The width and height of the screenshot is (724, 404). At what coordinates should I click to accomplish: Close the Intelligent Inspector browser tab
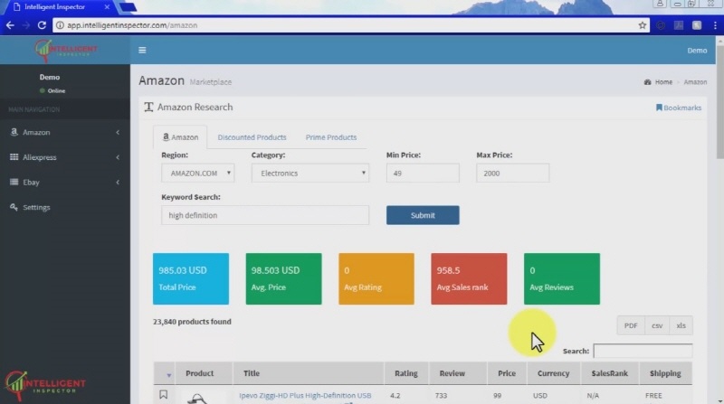[x=107, y=7]
